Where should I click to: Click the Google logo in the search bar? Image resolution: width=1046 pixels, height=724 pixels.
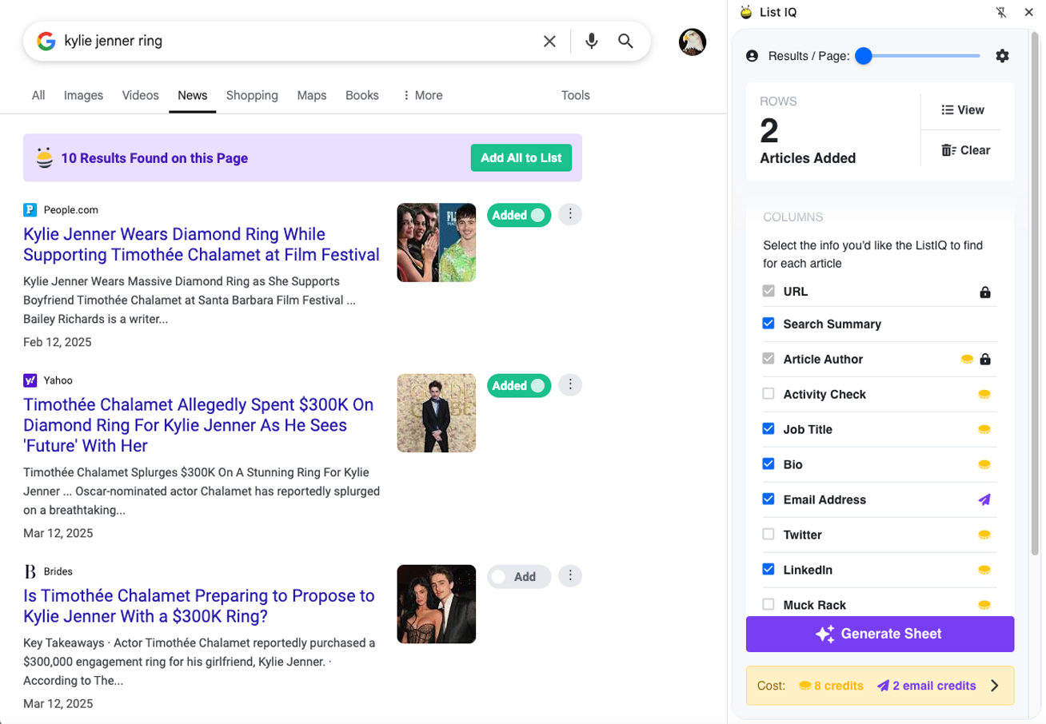pos(46,41)
